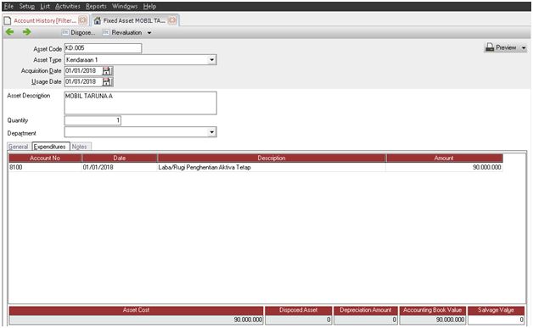533x328 pixels.
Task: Select the Notes tab
Action: tap(80, 147)
